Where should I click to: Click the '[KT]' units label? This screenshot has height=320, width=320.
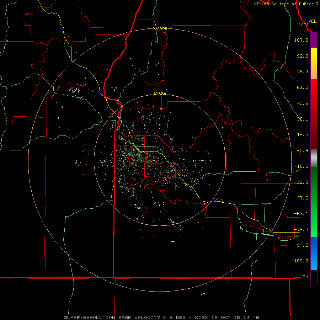tap(303, 25)
